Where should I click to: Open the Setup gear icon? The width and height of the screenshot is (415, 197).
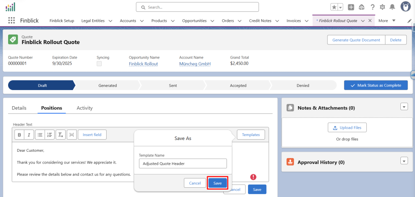[x=382, y=7]
